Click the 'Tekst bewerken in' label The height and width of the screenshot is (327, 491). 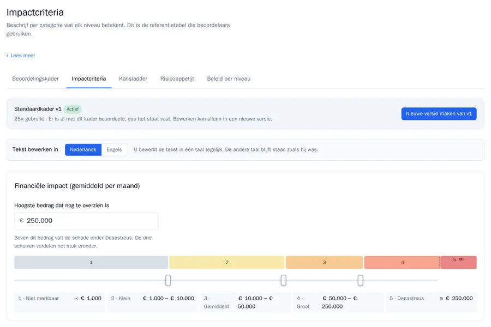35,149
